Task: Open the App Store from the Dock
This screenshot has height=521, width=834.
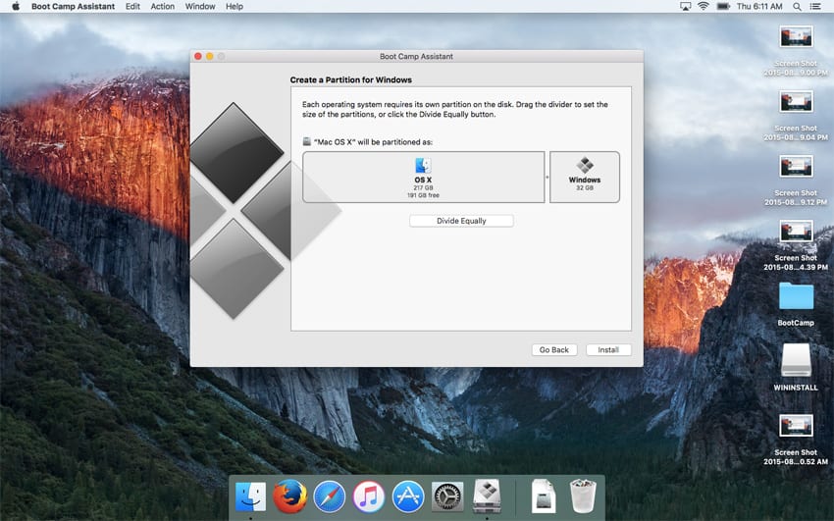Action: pos(408,496)
